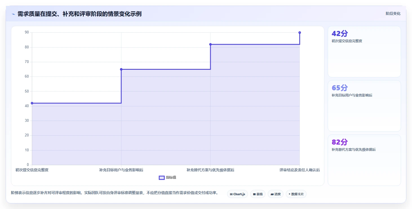Open the 65分 data card
The image size is (412, 209).
[x=364, y=106]
